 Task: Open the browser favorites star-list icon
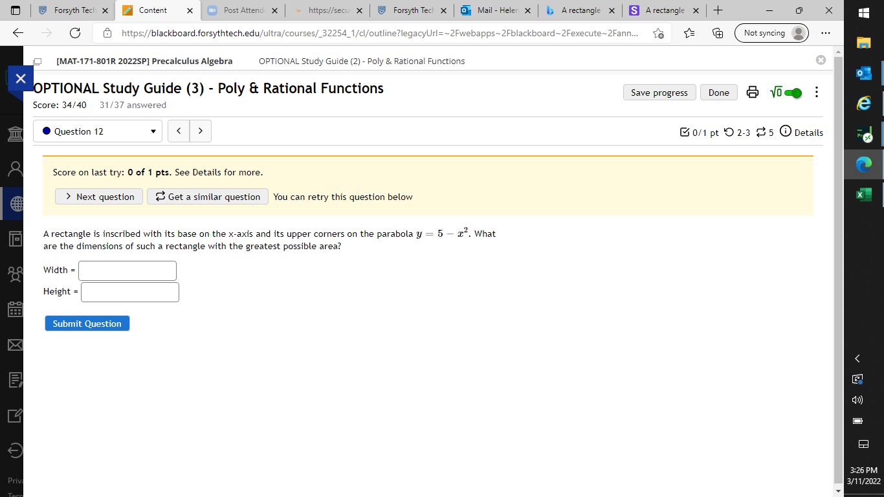click(x=689, y=33)
